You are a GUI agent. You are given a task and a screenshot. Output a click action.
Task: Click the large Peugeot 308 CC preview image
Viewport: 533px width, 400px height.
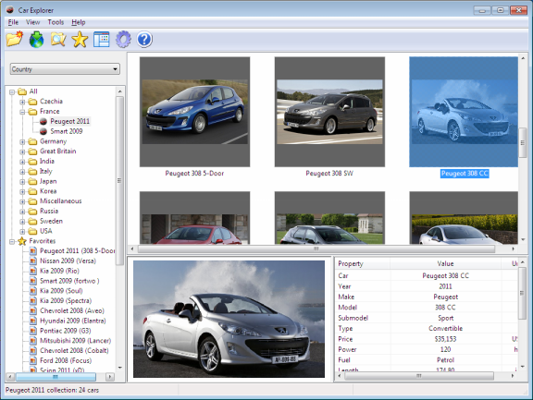[x=229, y=319]
